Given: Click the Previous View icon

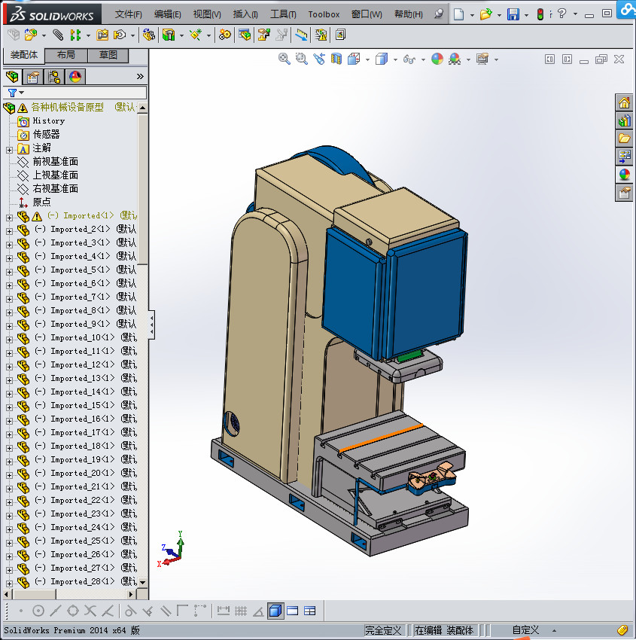Looking at the screenshot, I should [x=319, y=59].
